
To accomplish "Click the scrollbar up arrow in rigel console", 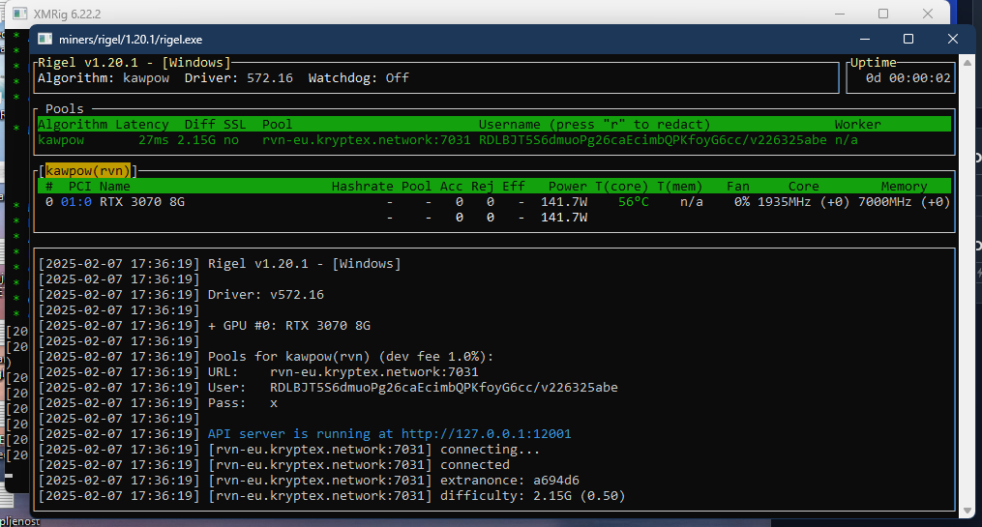I will 967,63.
